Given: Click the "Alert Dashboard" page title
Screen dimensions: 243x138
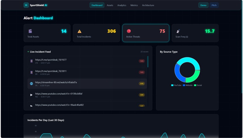Looking at the screenshot, I should coord(38,18).
